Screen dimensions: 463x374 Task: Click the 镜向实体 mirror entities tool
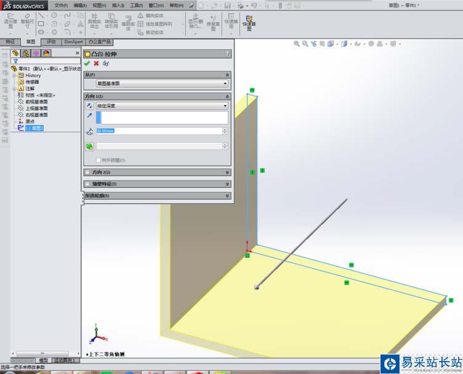[x=151, y=15]
